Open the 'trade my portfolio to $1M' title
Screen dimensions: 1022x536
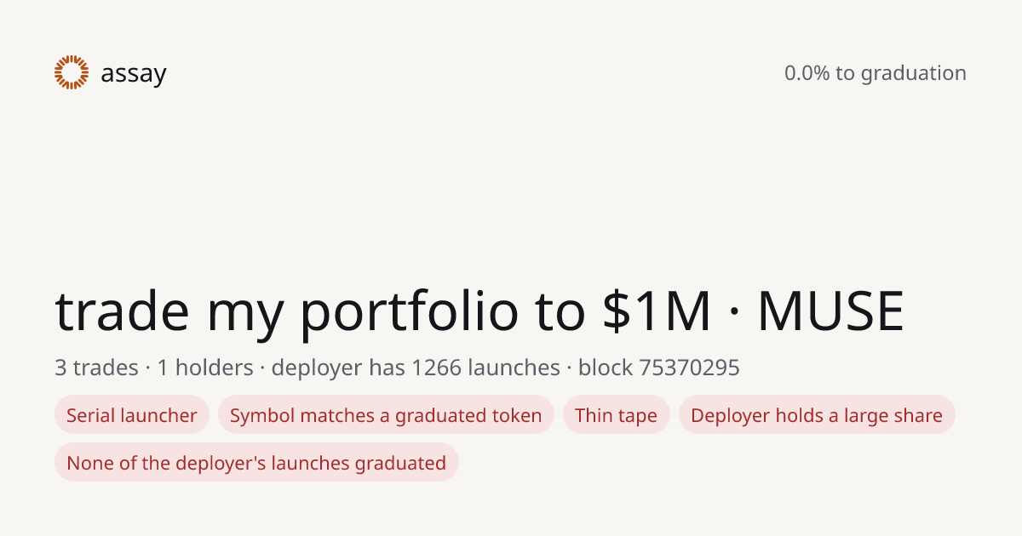(382, 311)
